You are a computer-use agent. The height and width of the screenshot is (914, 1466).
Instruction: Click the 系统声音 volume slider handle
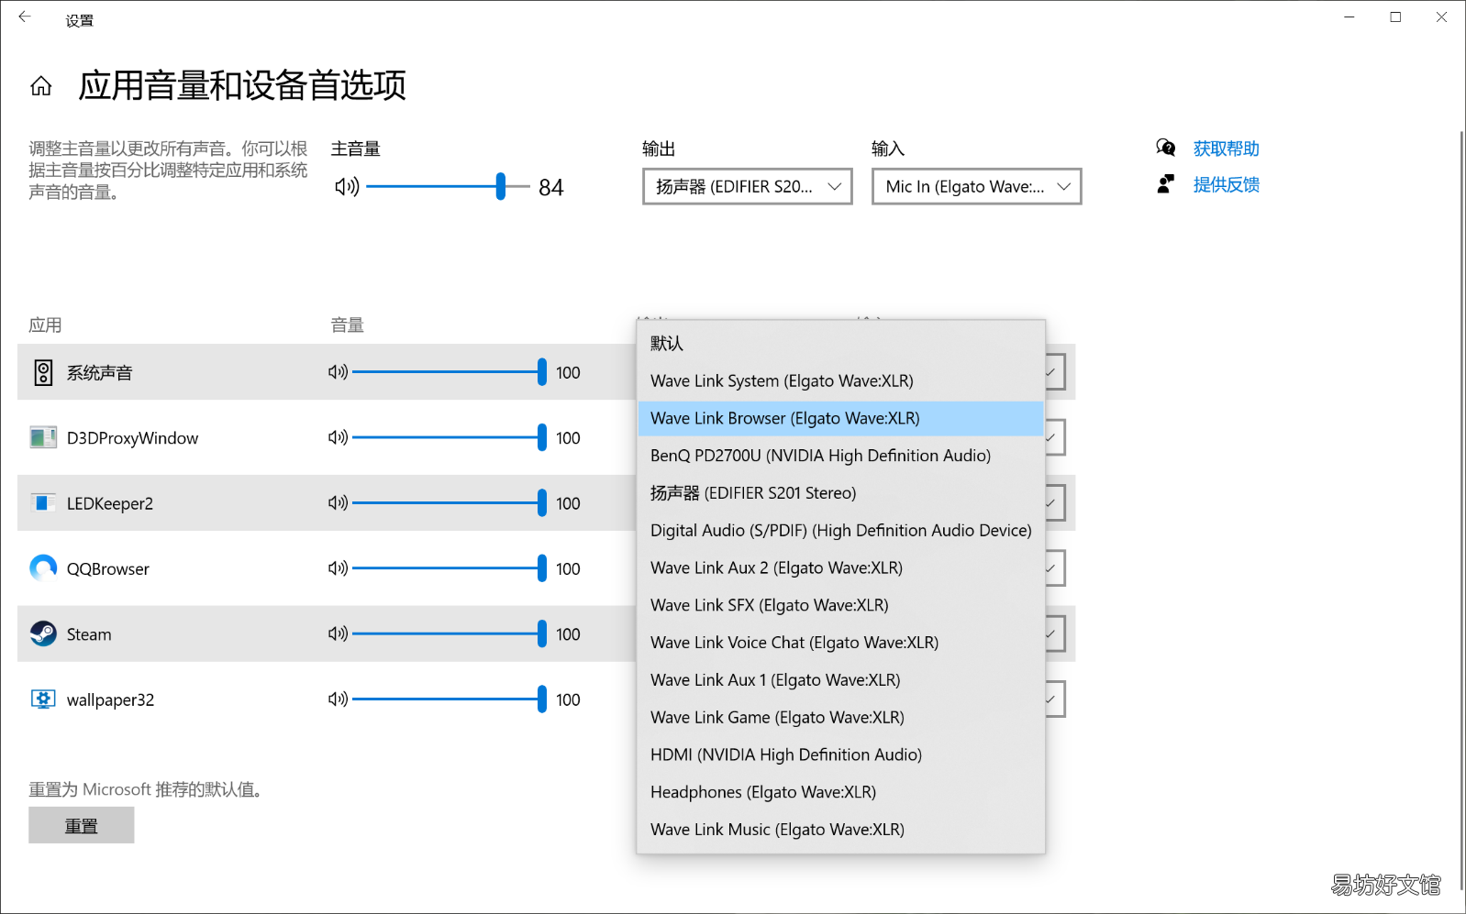point(542,372)
